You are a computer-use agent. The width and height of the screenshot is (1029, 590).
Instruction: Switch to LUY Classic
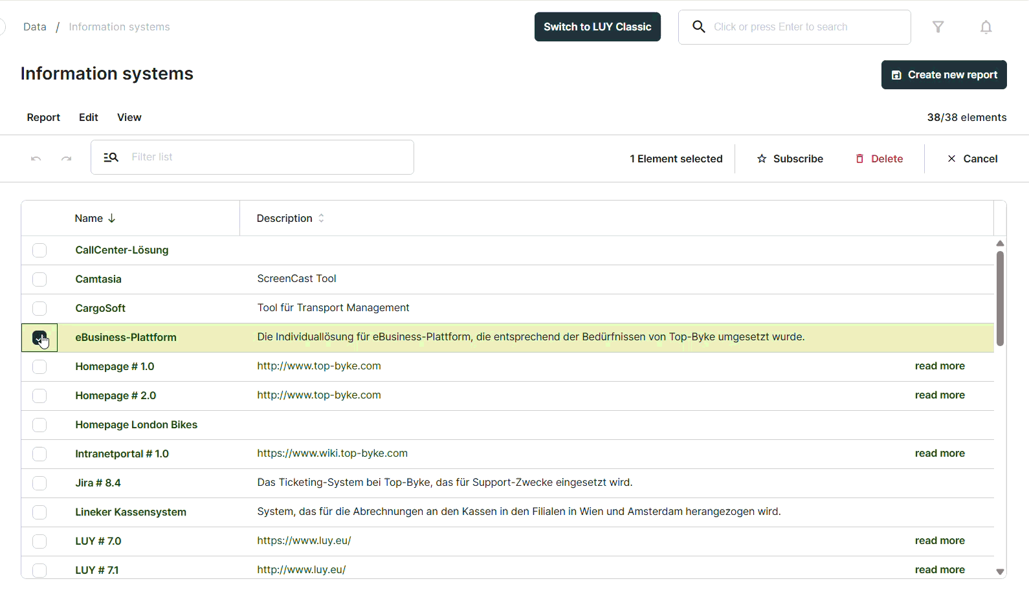tap(597, 27)
